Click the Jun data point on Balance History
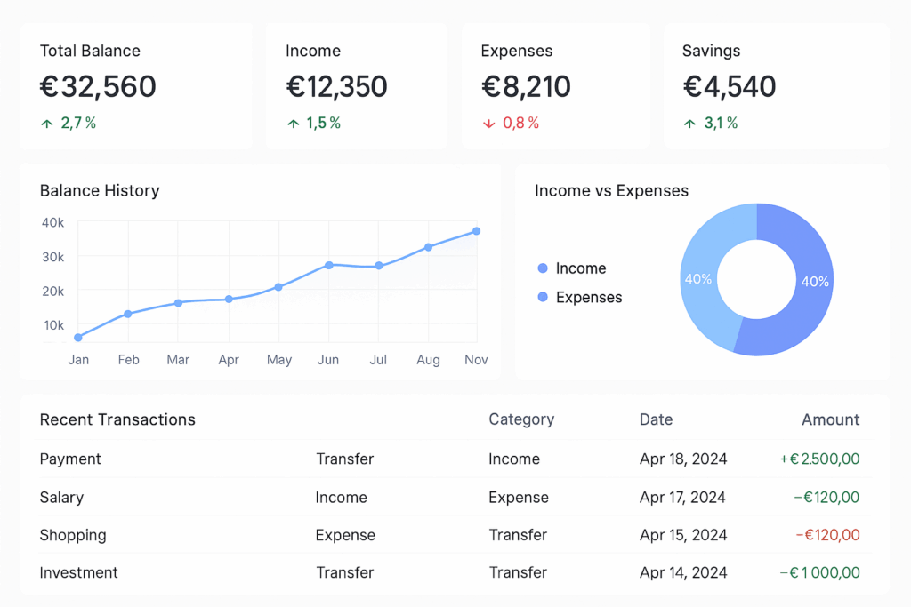The width and height of the screenshot is (911, 607). click(329, 265)
